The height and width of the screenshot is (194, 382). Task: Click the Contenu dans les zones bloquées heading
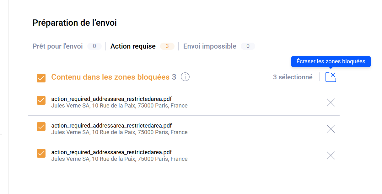pos(110,77)
